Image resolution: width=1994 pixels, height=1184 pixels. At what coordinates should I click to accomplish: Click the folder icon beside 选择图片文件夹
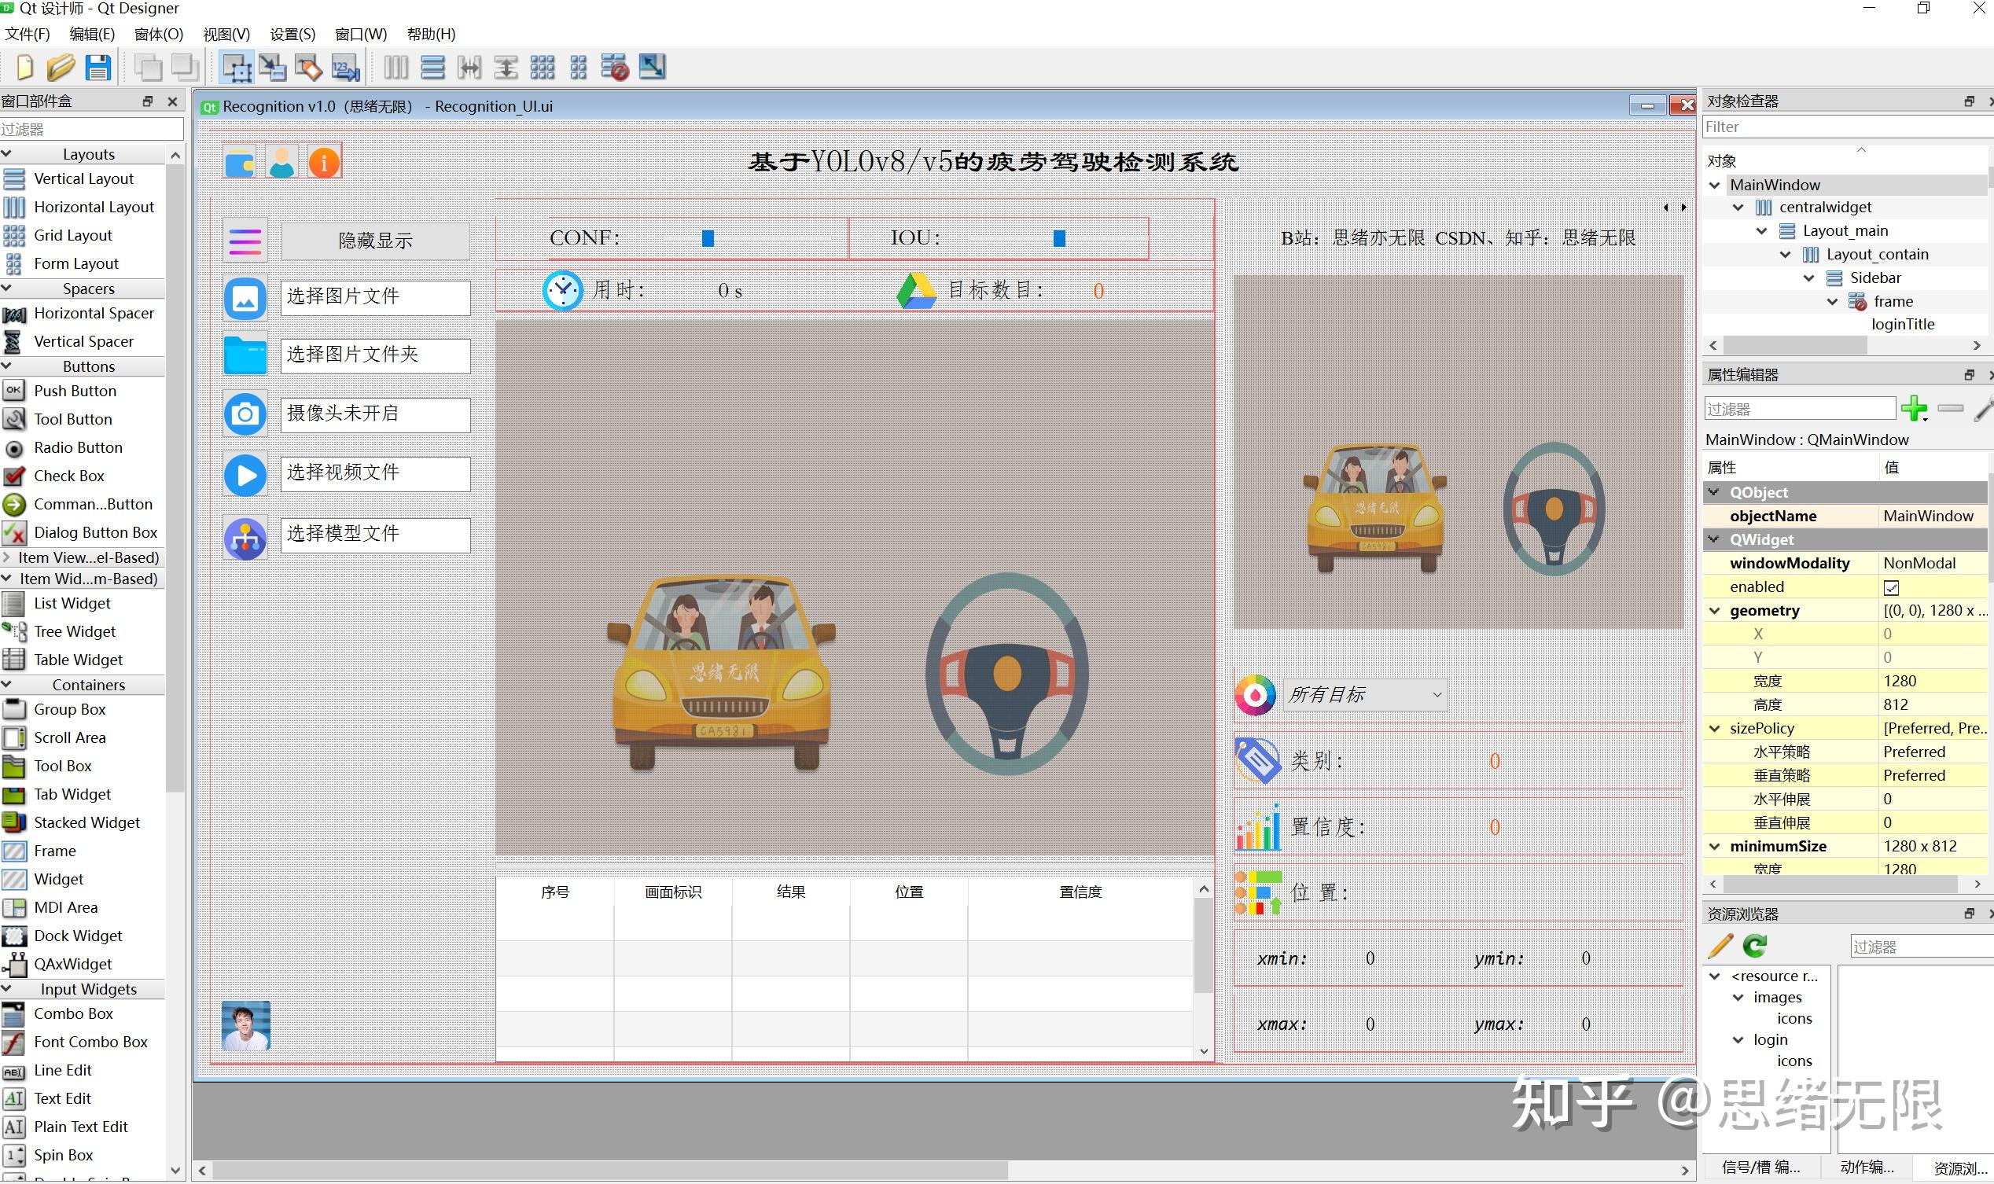point(245,355)
